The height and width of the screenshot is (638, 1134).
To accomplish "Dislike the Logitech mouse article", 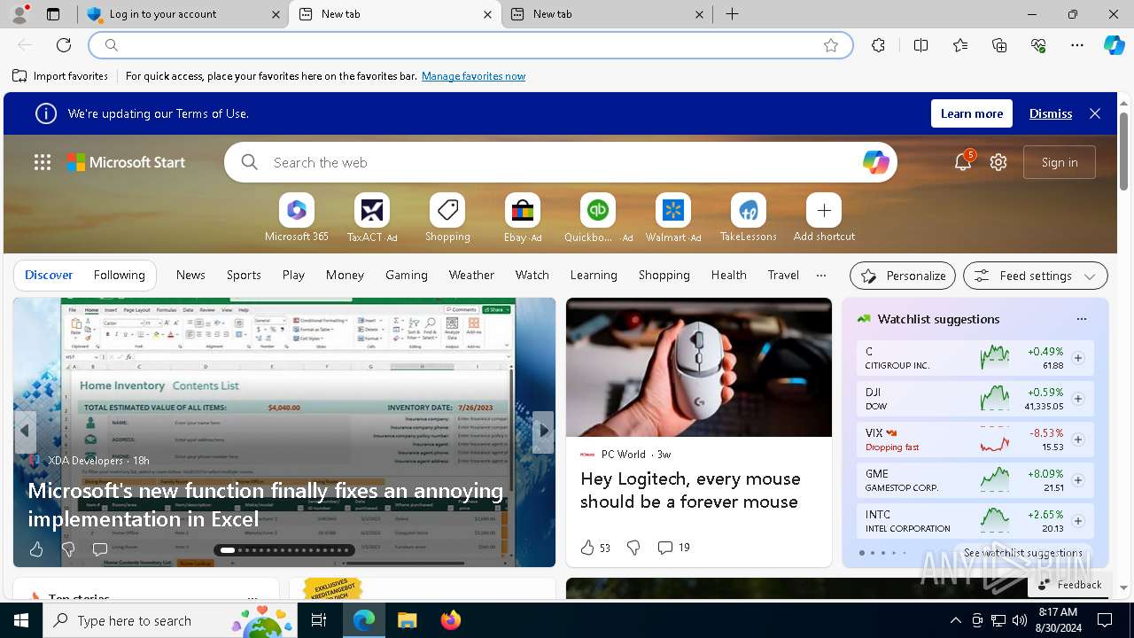I will click(x=633, y=548).
